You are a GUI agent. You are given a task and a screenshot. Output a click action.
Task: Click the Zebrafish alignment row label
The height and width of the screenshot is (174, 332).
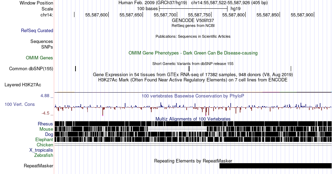point(44,155)
